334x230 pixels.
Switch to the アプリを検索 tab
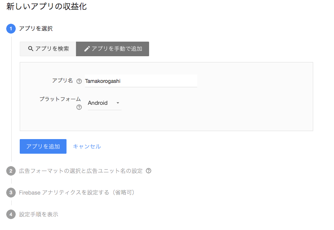coord(48,49)
